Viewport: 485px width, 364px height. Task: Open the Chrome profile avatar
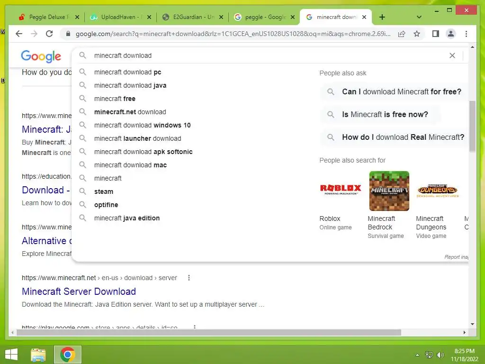click(451, 34)
